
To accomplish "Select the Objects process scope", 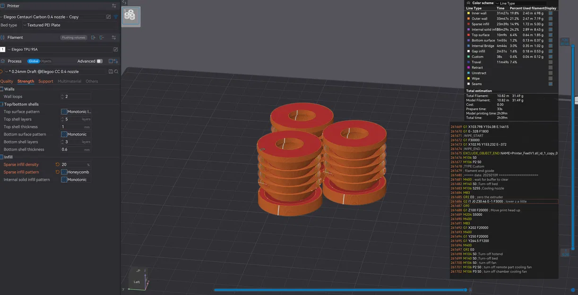I will pos(46,61).
